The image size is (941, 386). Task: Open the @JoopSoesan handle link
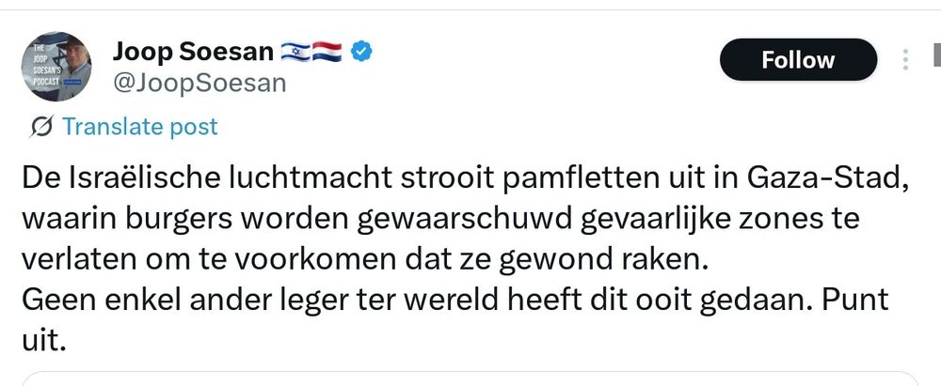199,84
